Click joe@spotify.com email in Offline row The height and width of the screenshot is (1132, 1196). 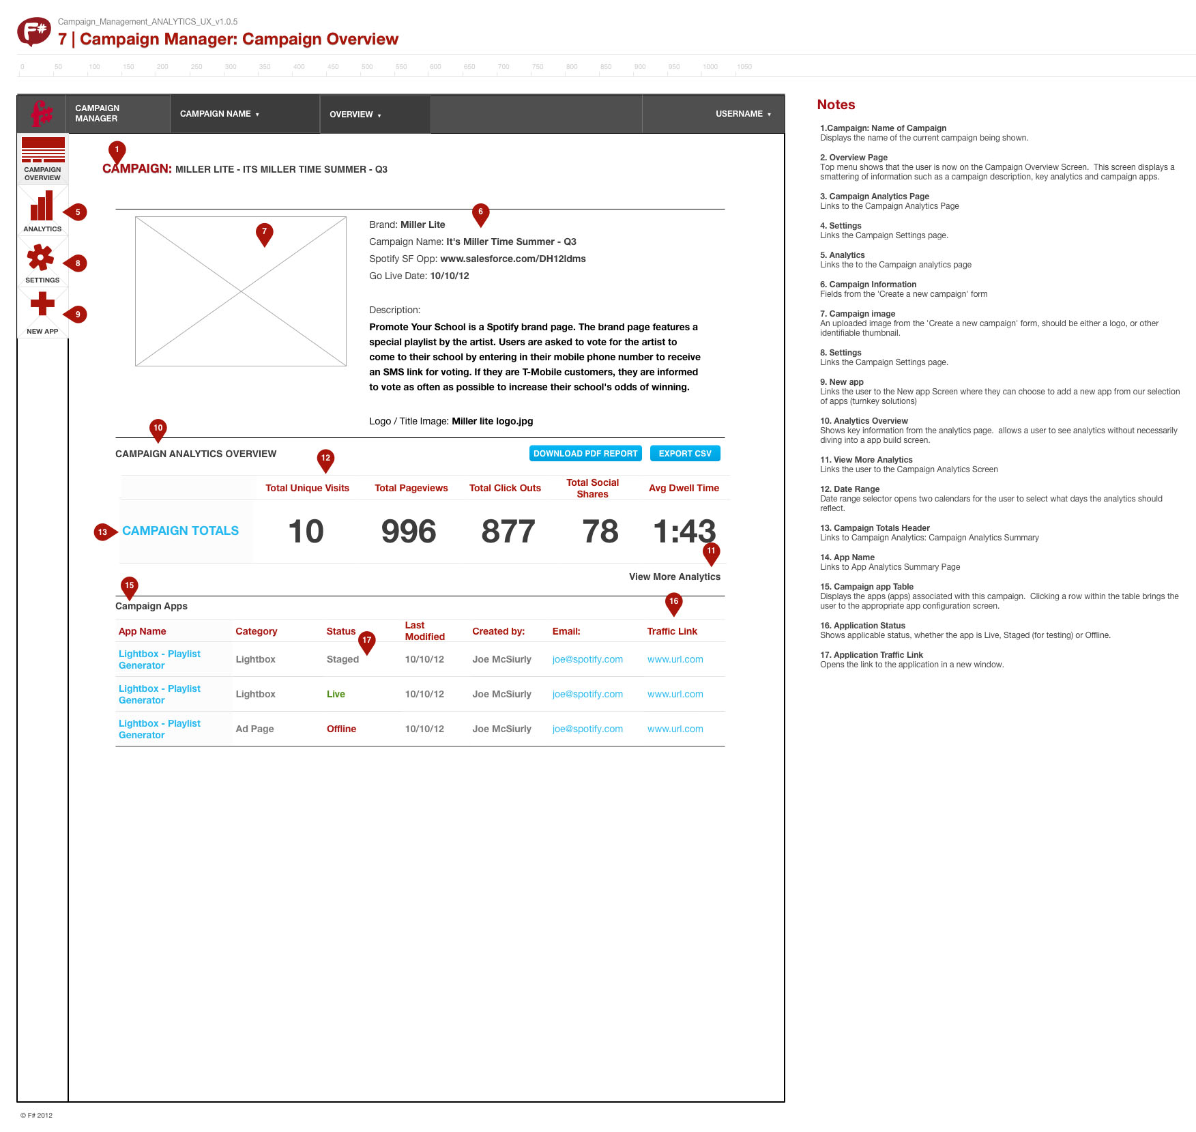tap(587, 729)
